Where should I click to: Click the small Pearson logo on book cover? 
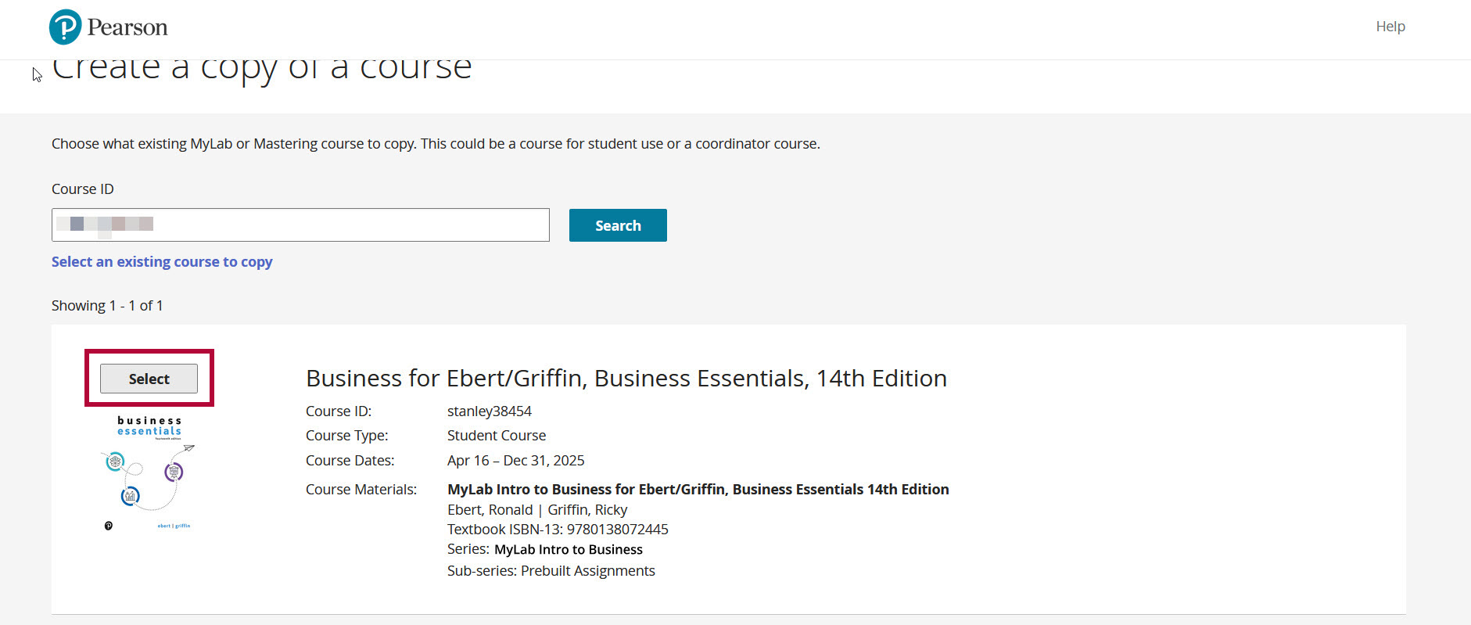[109, 526]
